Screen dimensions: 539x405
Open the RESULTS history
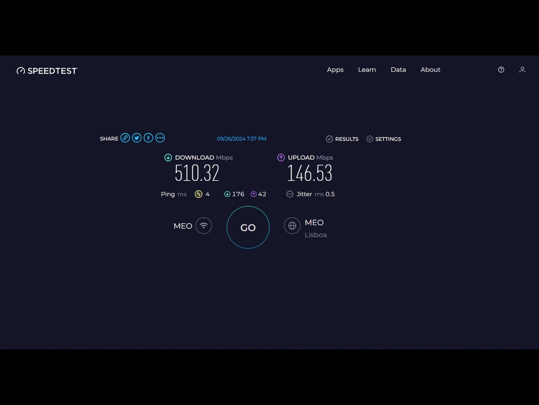coord(342,139)
